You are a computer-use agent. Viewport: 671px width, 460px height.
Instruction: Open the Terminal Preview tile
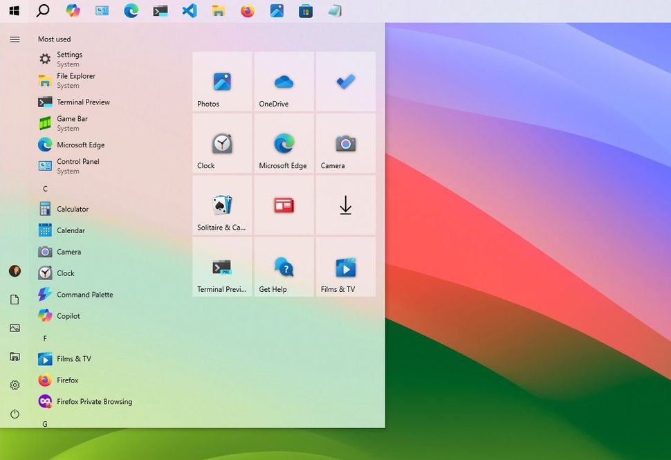point(221,266)
